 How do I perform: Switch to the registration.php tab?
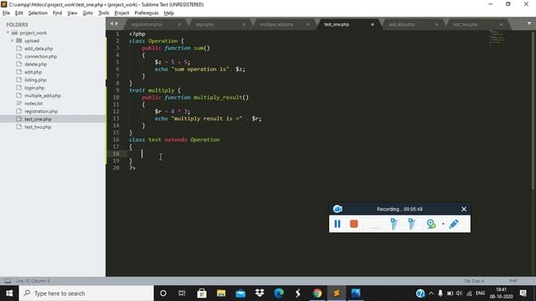click(x=147, y=24)
